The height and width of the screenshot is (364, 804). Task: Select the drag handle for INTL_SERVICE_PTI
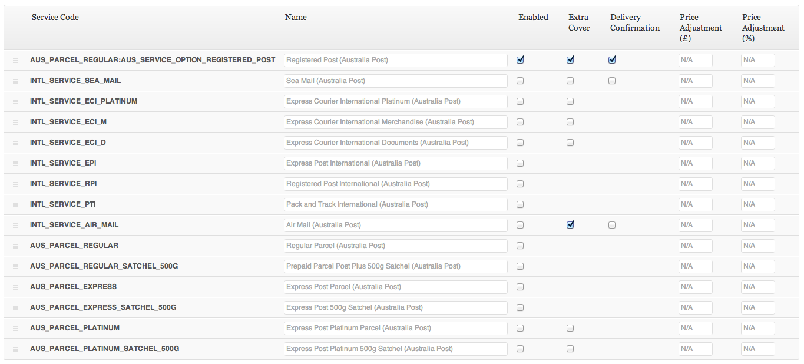click(15, 205)
